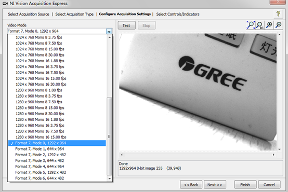
Task: Select Format 7, Mode 6, 644 x 482
Action: click(57, 178)
